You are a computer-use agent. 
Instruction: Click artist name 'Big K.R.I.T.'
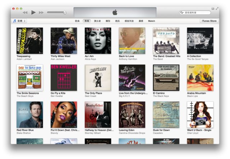tap(125, 96)
